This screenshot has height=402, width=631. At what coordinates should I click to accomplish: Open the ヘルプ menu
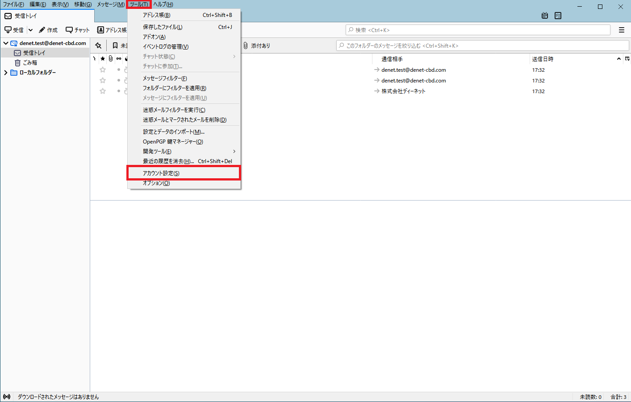pos(163,4)
